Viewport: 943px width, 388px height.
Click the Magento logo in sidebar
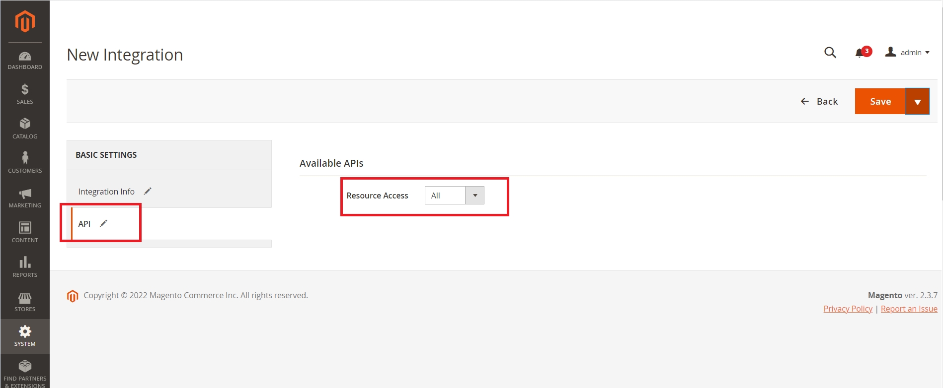[x=25, y=21]
